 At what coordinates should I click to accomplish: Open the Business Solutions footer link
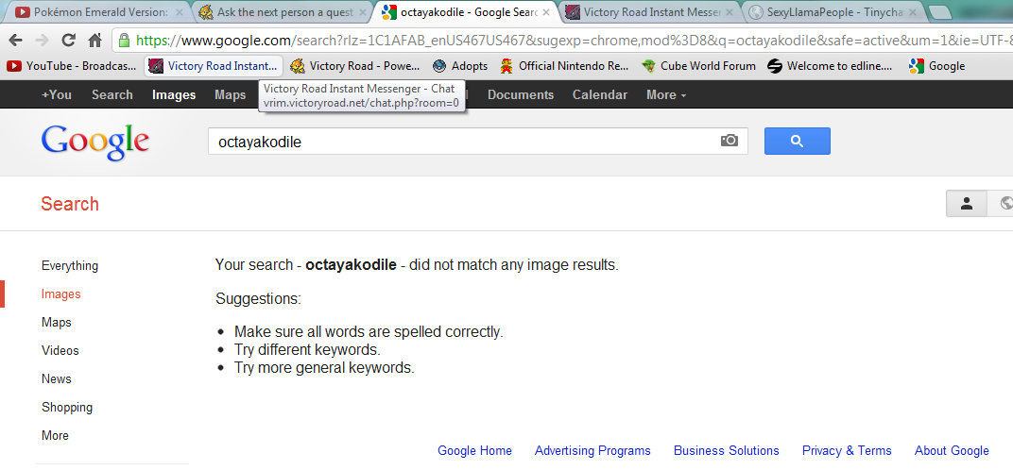coord(726,450)
